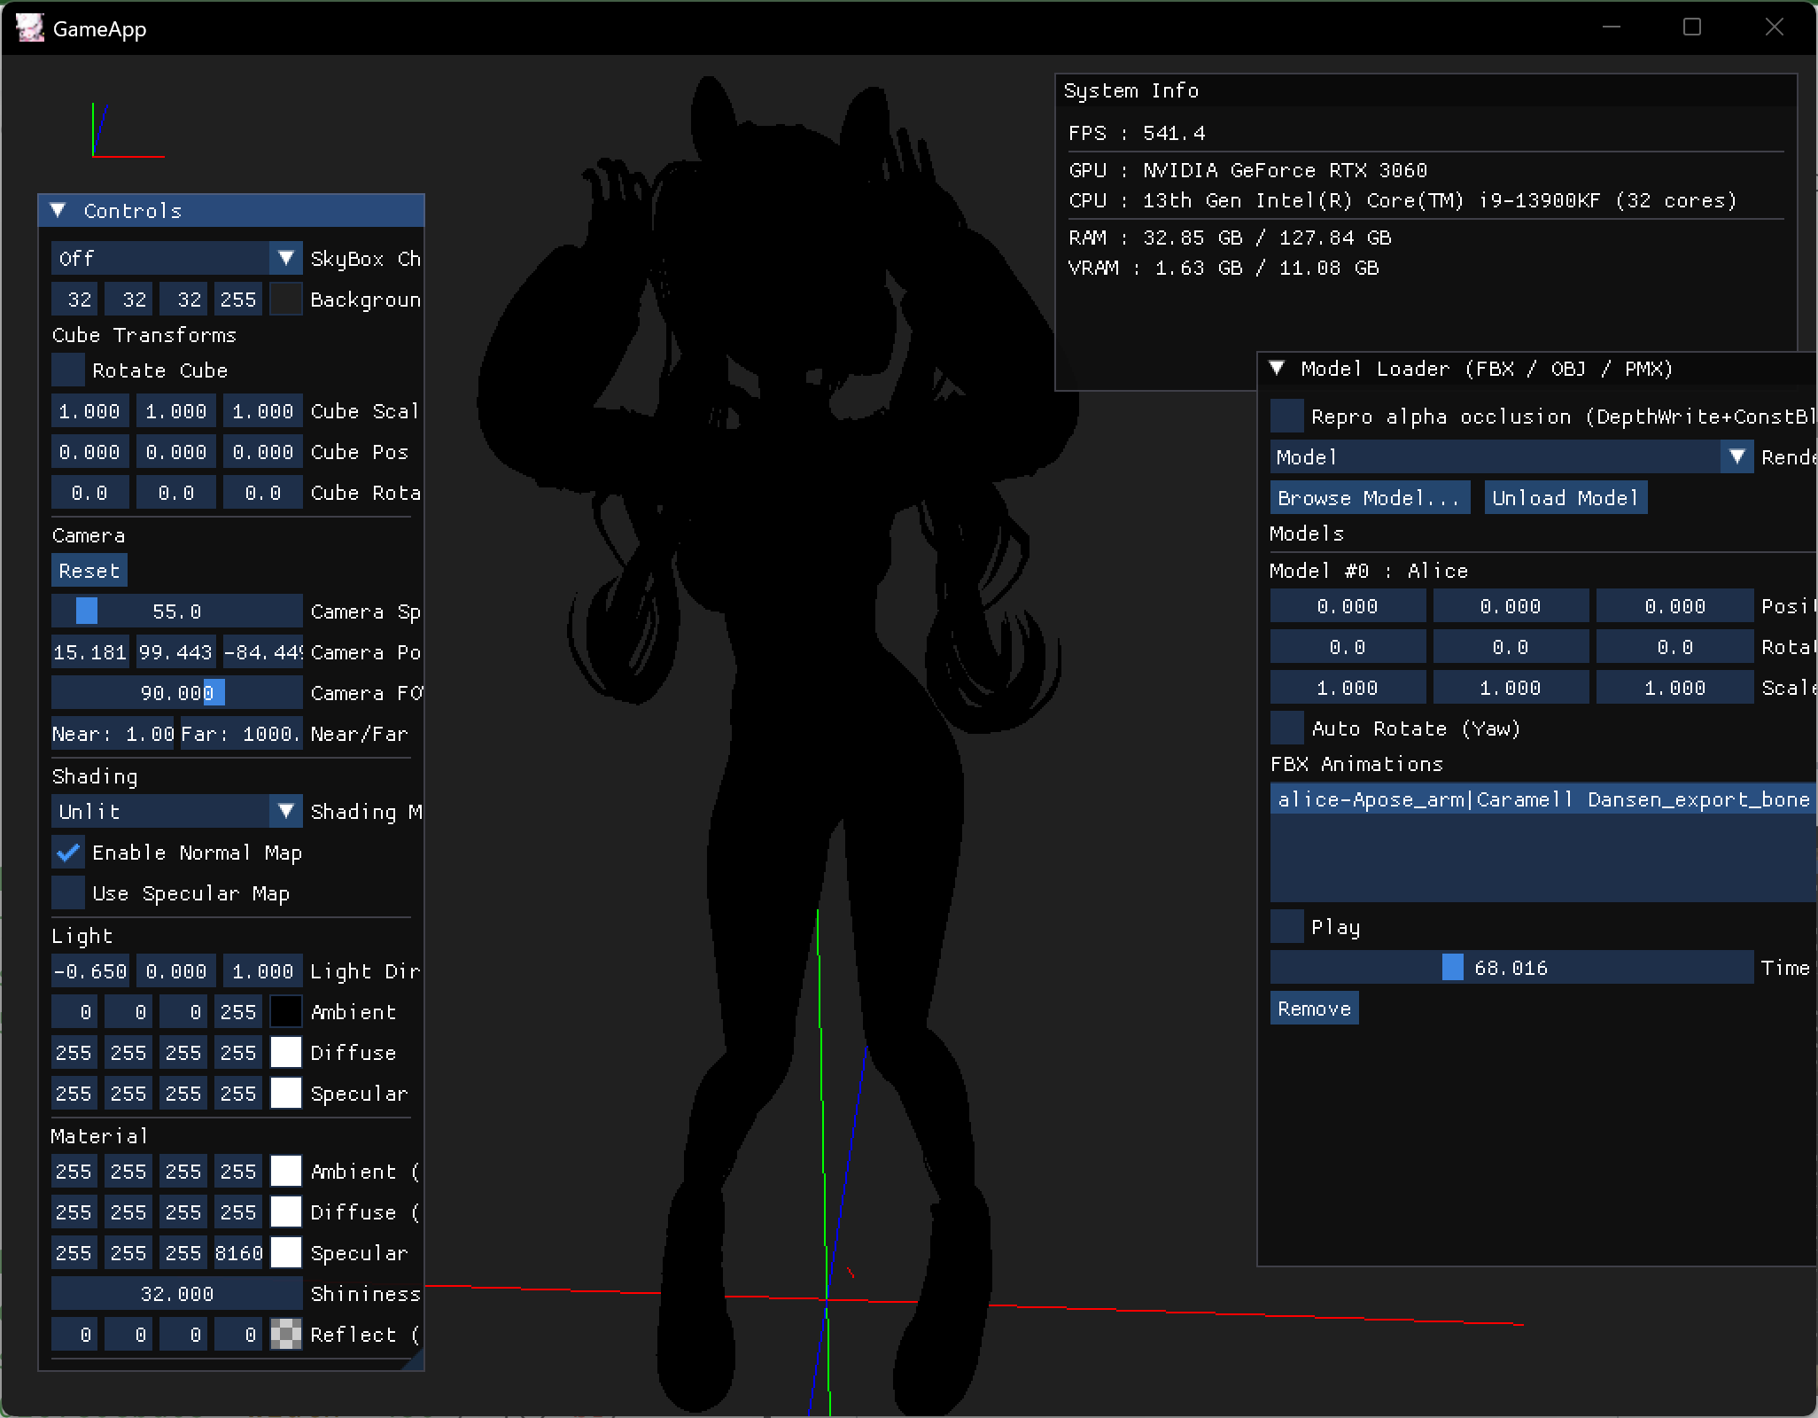Open the Shading Mode dropdown showing Unlit
The height and width of the screenshot is (1418, 1818).
coord(176,812)
